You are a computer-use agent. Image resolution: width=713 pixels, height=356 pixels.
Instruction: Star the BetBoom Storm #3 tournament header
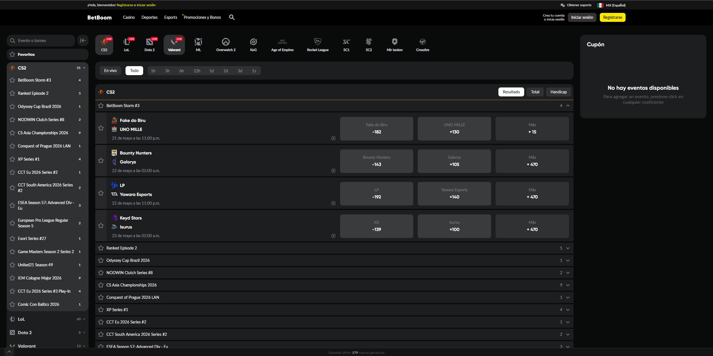click(101, 106)
